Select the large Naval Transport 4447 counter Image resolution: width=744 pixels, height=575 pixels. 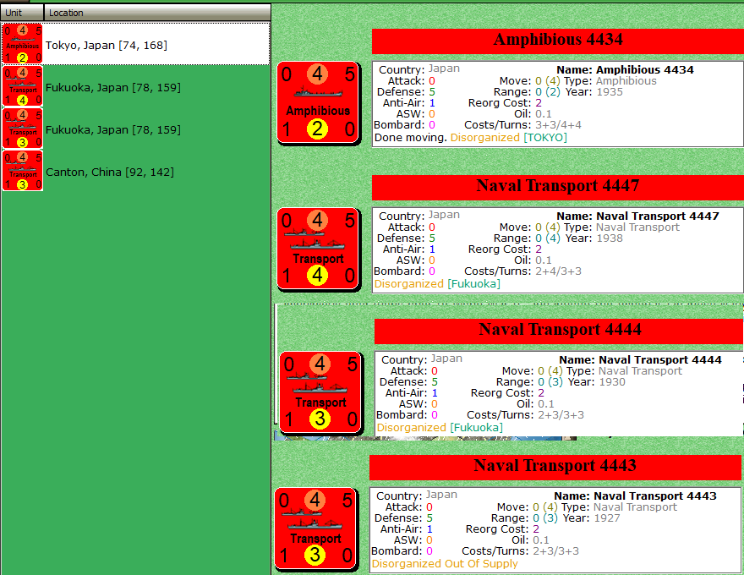pyautogui.click(x=319, y=249)
